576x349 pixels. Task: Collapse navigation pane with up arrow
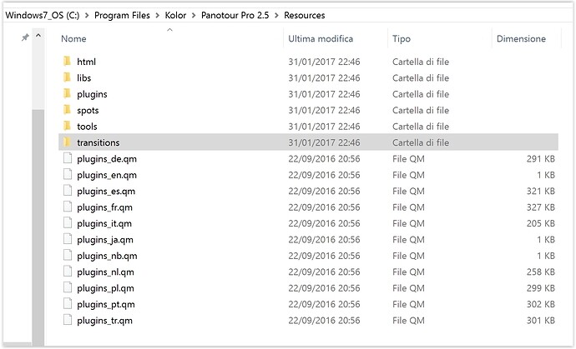click(38, 36)
